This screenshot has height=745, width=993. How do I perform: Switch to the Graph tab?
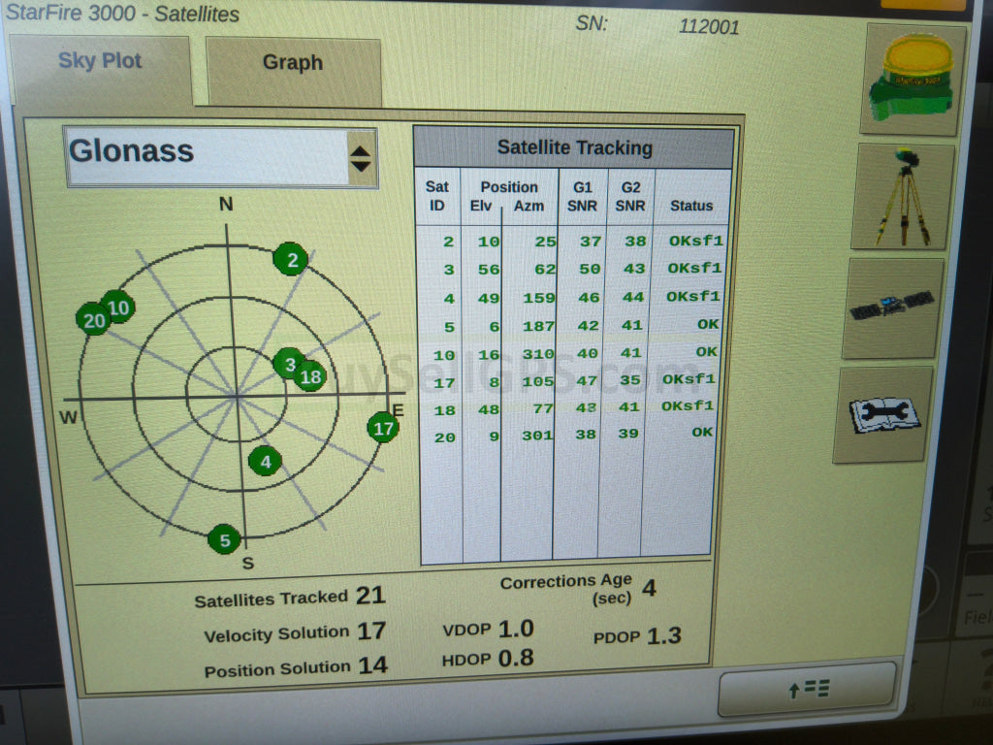(x=292, y=64)
